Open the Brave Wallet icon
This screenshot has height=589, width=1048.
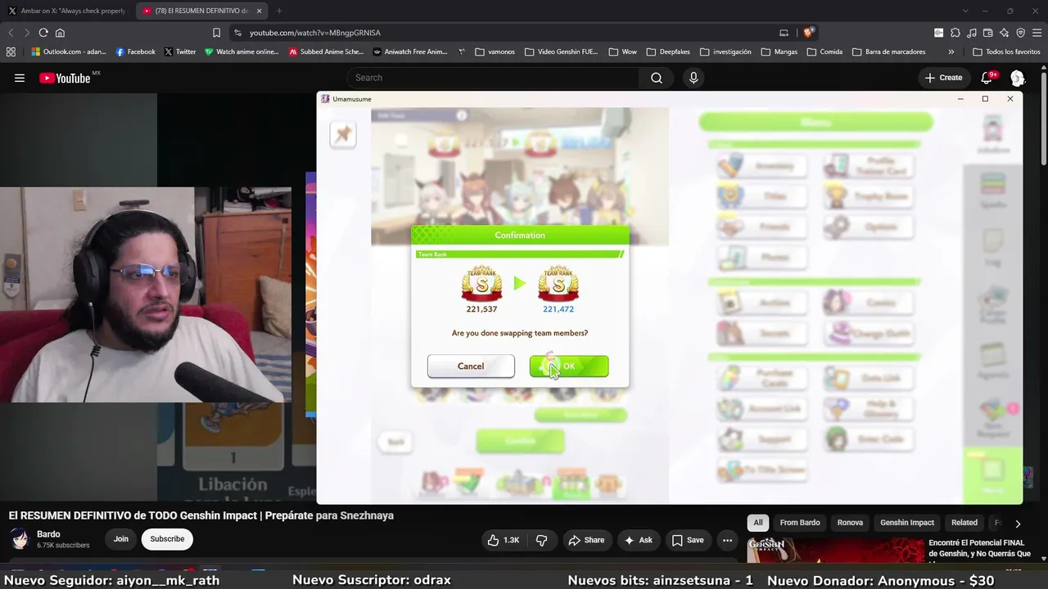click(987, 33)
